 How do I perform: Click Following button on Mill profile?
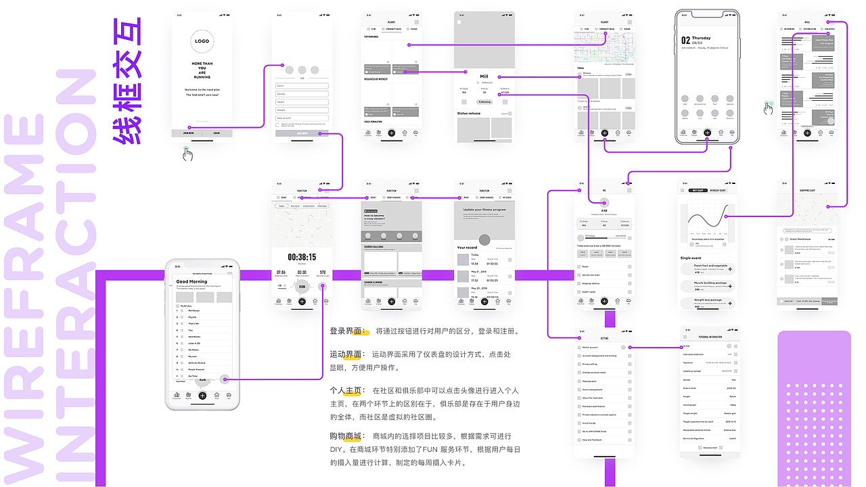[x=484, y=102]
